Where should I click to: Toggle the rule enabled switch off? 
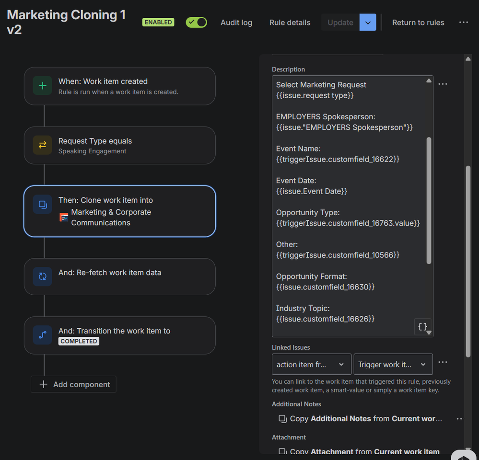pos(196,23)
